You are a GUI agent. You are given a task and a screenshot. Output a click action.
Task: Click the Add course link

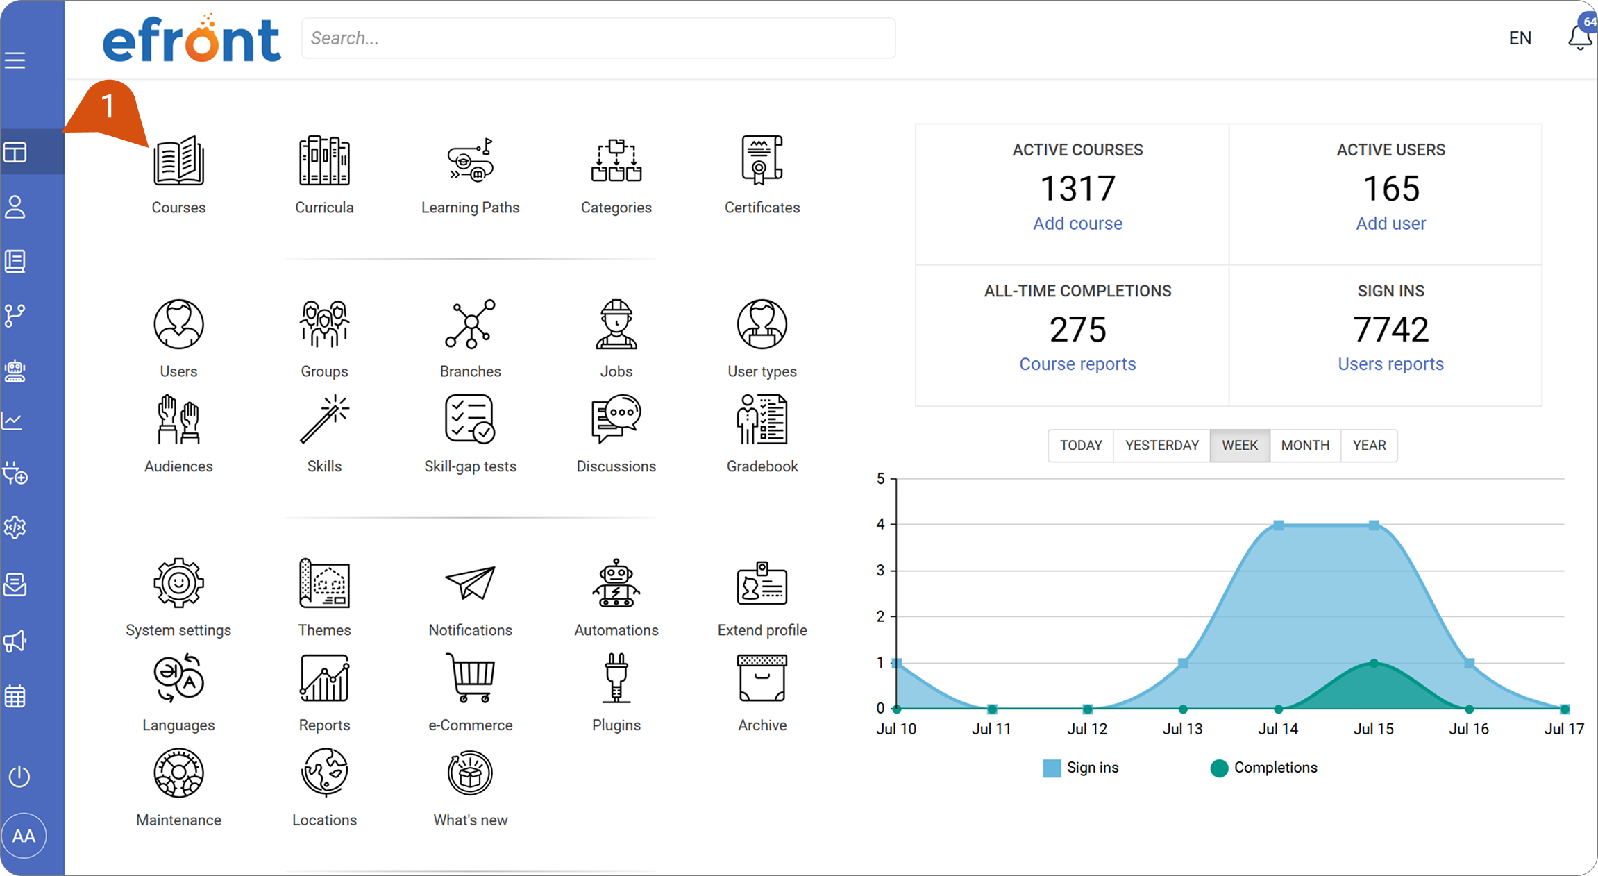1077,224
